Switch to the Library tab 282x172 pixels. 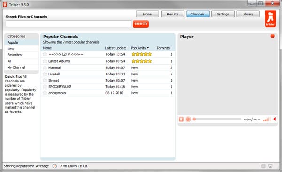(x=248, y=14)
